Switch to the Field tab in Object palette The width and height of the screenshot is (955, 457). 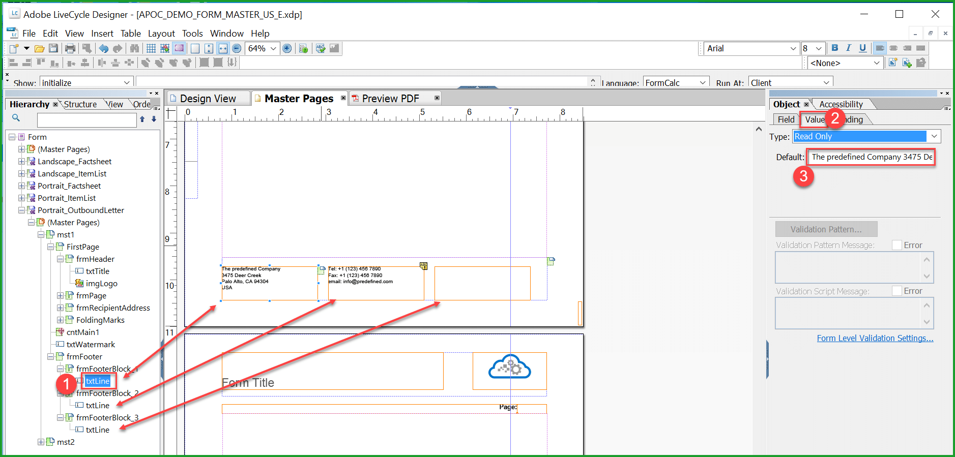[x=786, y=119]
